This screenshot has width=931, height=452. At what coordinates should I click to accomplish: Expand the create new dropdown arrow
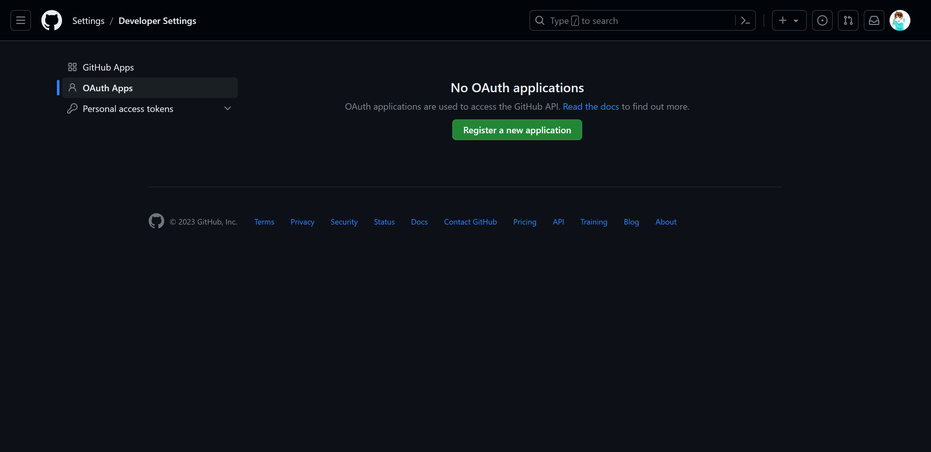(796, 20)
